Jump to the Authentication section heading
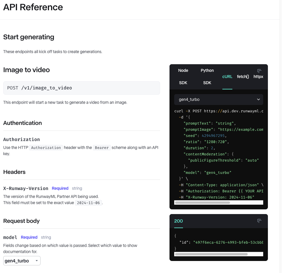The image size is (282, 273). coord(23,123)
